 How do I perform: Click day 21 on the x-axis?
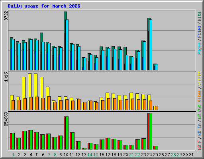[x=131, y=155]
